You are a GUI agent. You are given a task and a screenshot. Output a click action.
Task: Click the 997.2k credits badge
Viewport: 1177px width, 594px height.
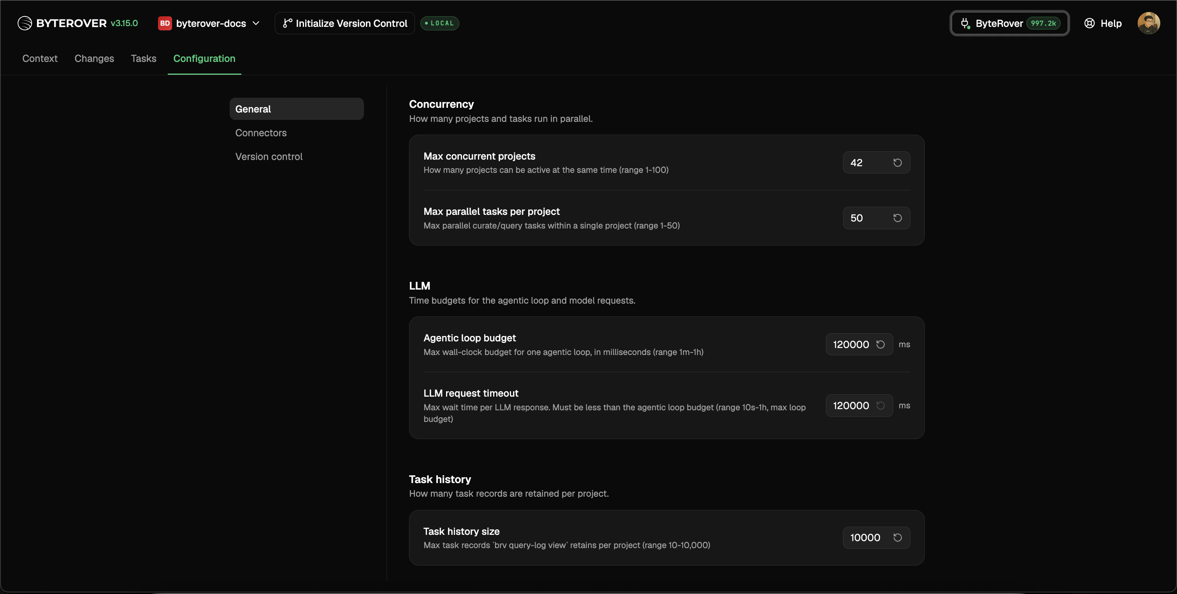point(1043,23)
